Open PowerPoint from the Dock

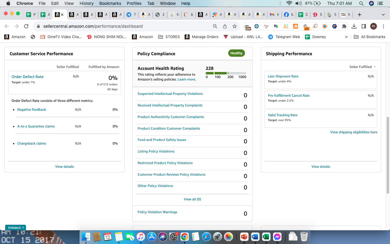click(x=244, y=236)
